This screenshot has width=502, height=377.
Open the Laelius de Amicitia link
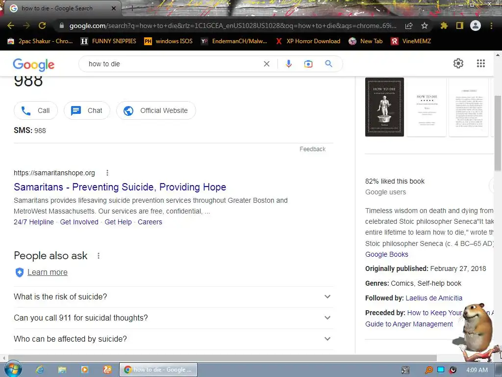point(434,298)
